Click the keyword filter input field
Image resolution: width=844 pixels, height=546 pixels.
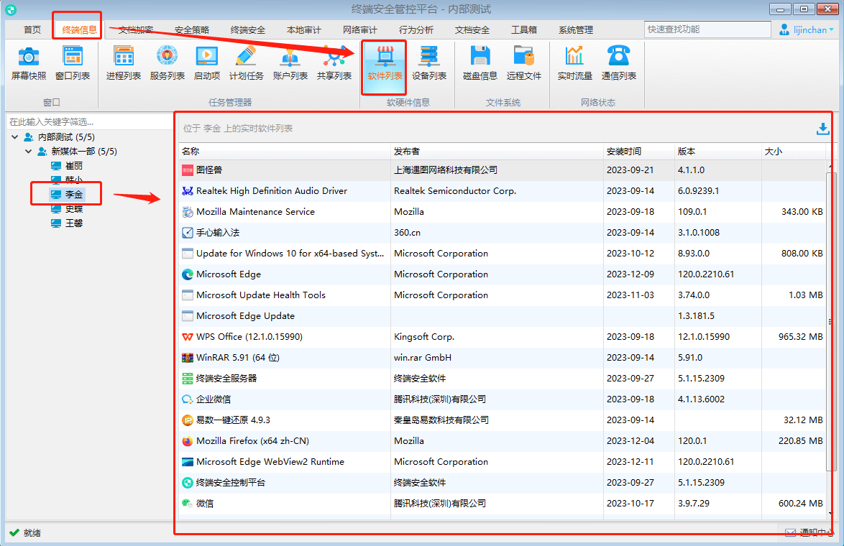pyautogui.click(x=89, y=122)
